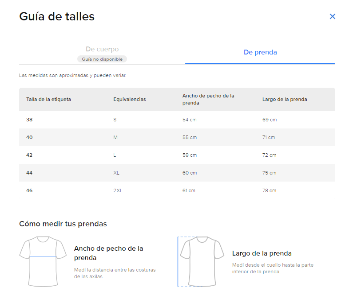Click the Talla de la etiqueta column header
Viewport: 345px width, 291px height.
[x=49, y=99]
